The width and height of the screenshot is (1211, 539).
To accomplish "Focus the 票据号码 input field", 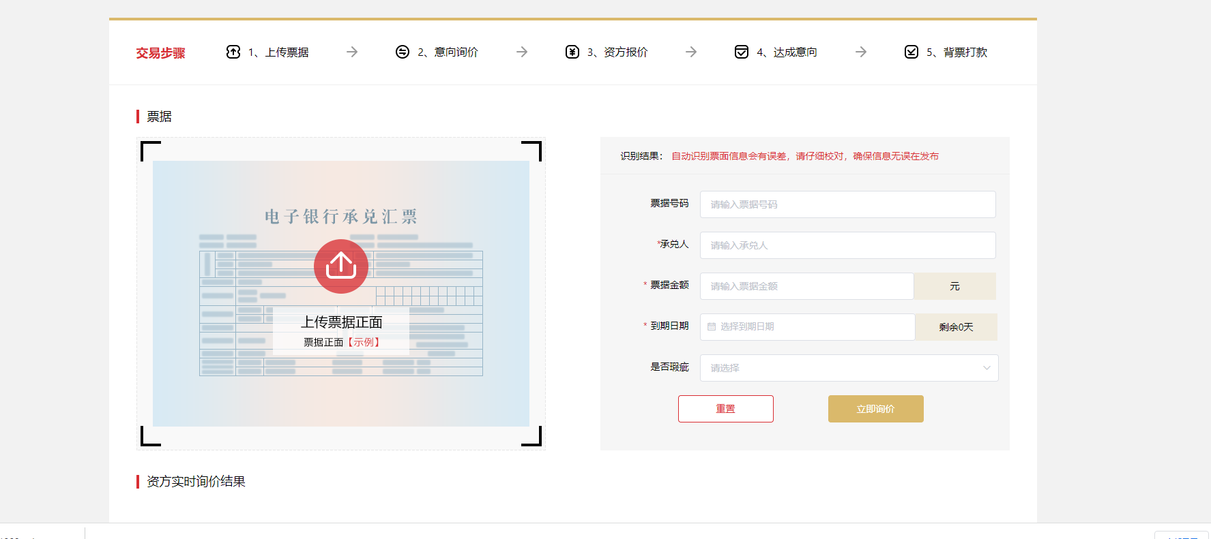I will click(848, 204).
